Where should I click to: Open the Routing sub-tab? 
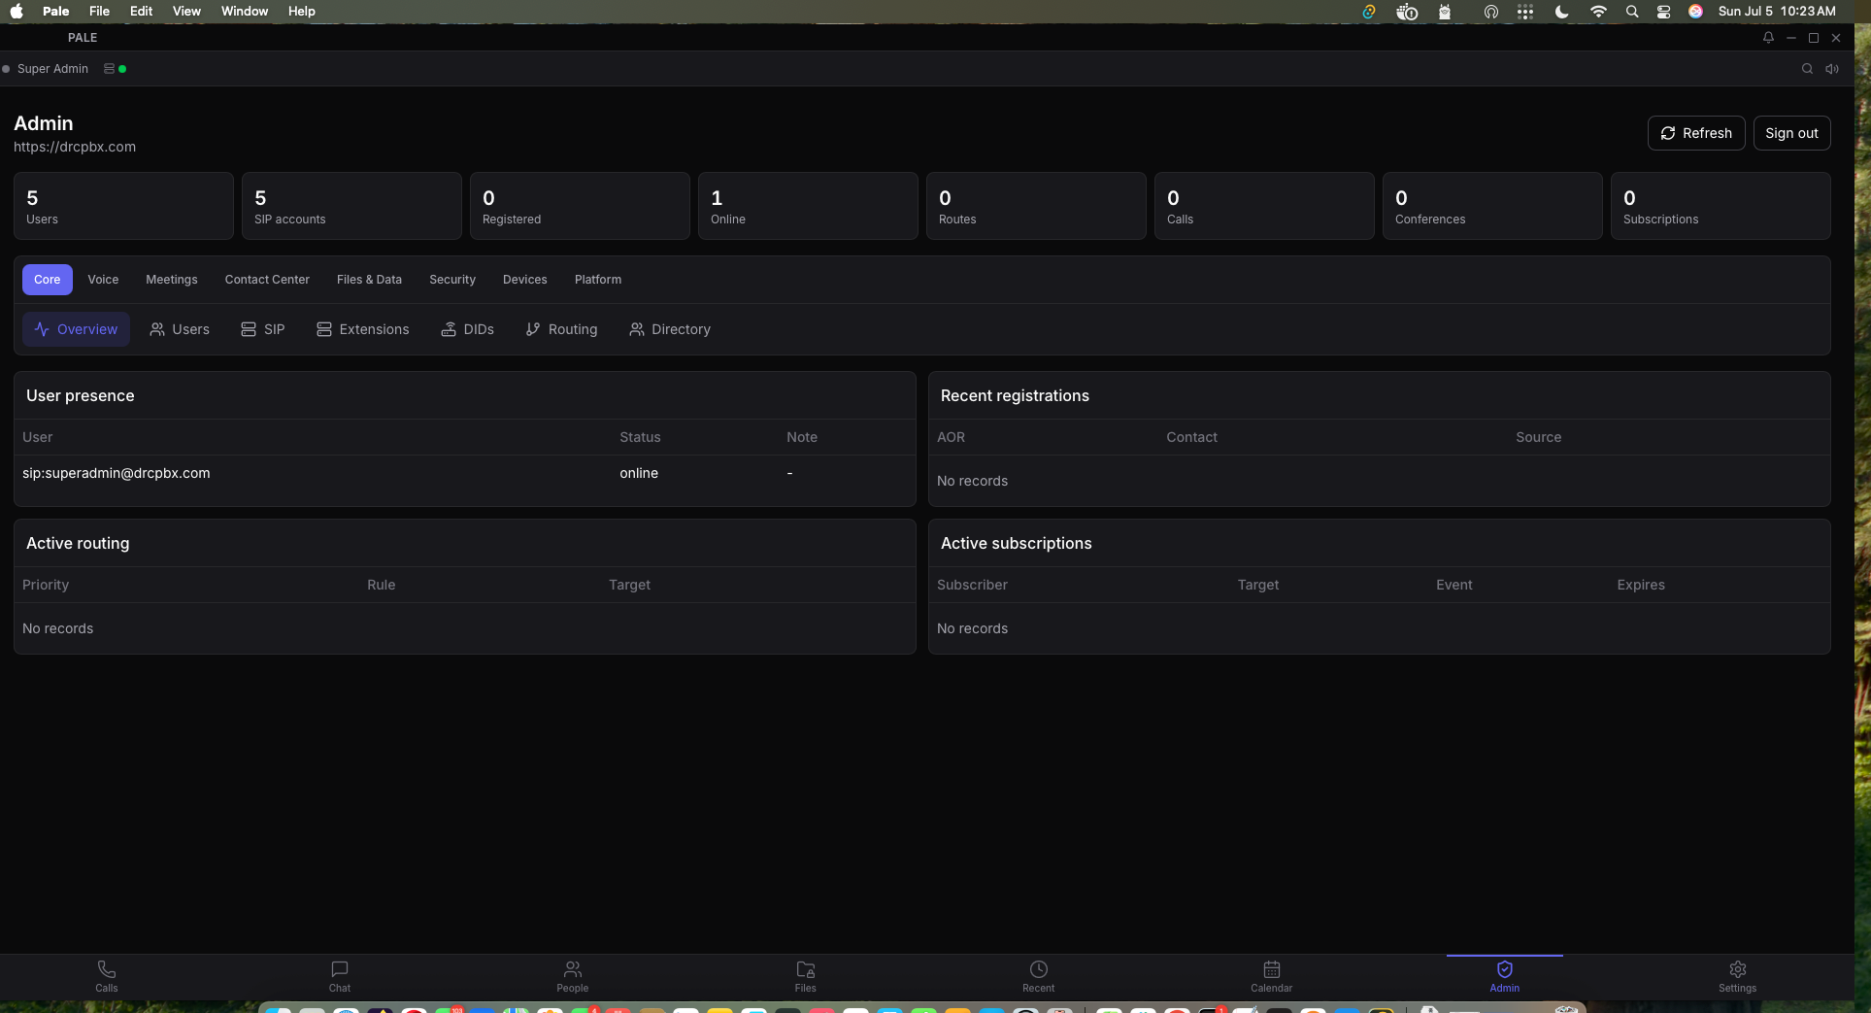click(561, 329)
